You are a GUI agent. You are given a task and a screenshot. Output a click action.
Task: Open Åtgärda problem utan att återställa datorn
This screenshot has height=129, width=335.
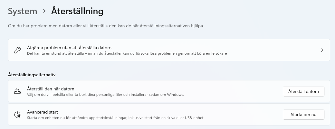(x=69, y=48)
